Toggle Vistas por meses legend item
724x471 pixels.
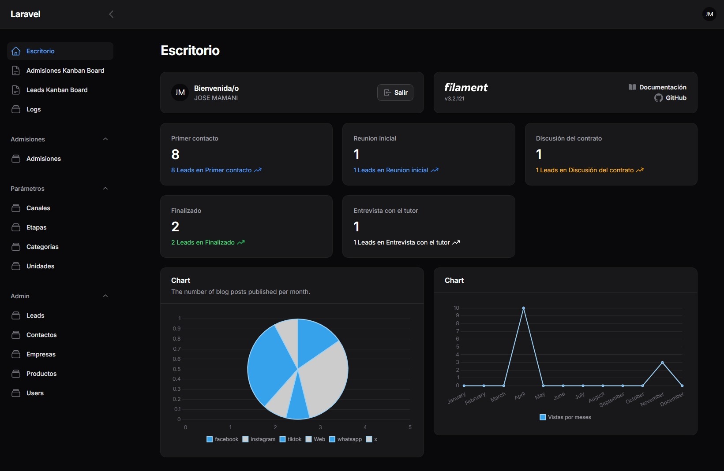point(565,417)
